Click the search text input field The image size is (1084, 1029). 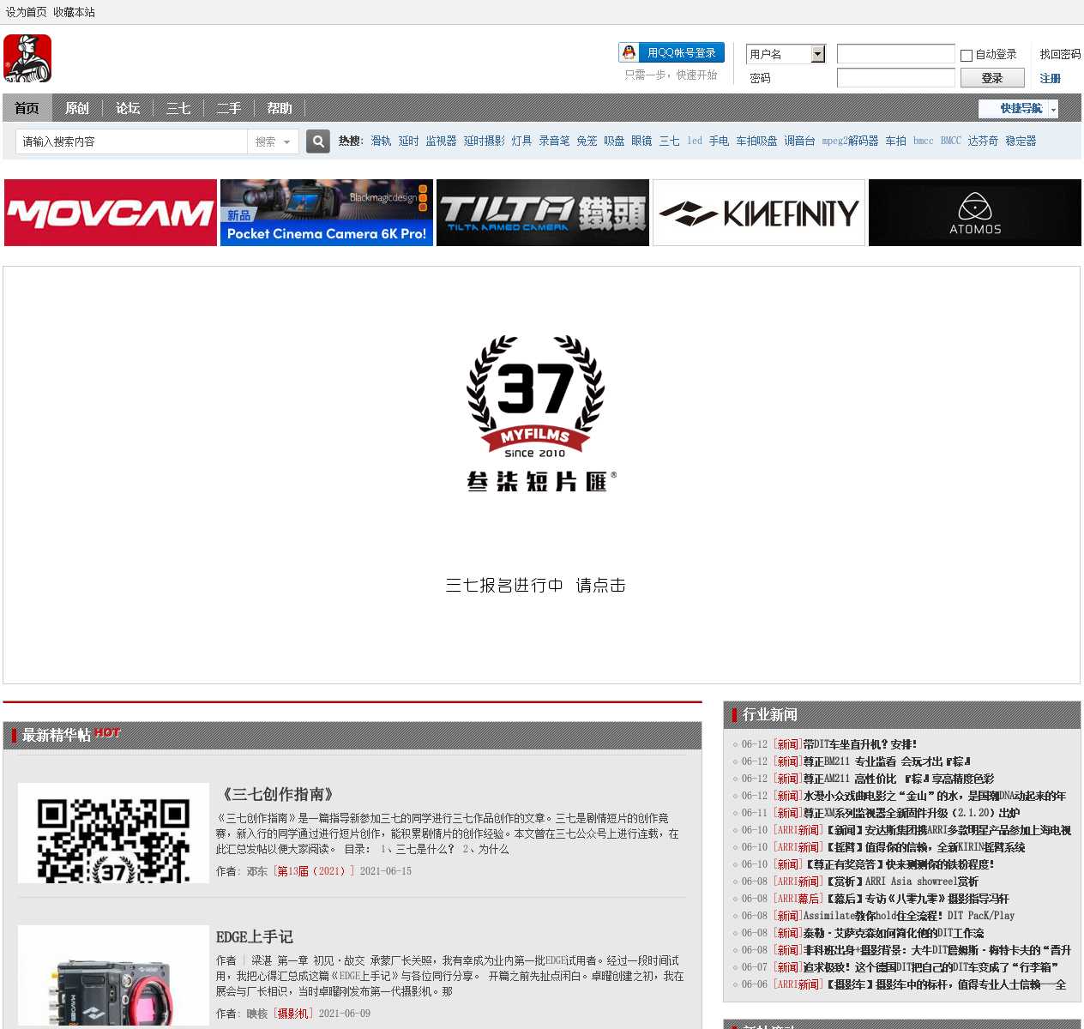(131, 141)
